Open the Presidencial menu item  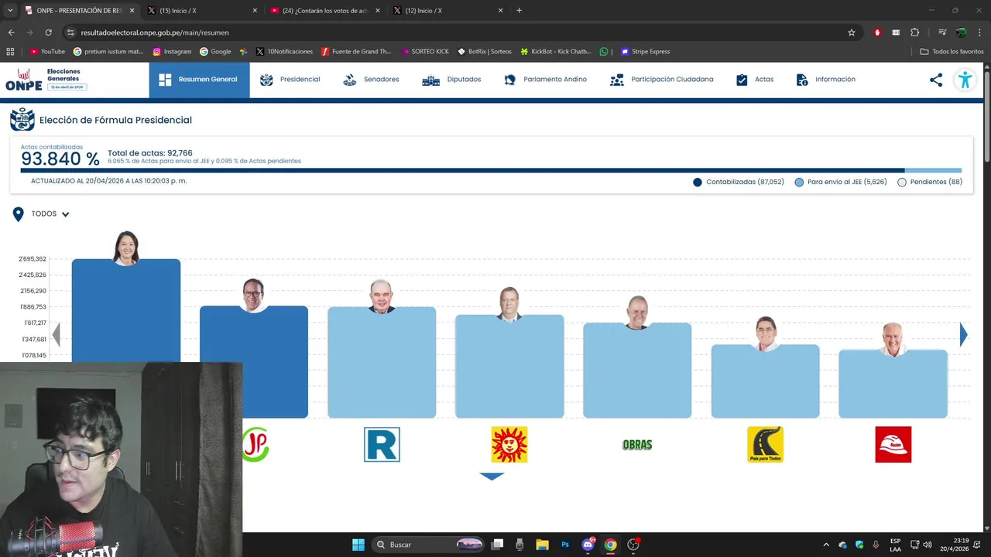pos(290,80)
